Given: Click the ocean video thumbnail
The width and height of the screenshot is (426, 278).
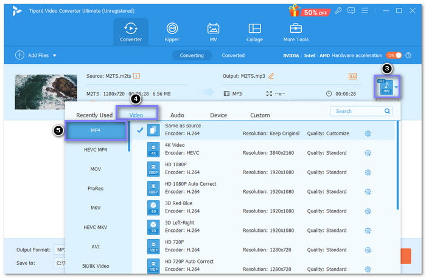Looking at the screenshot, I should coord(46,92).
